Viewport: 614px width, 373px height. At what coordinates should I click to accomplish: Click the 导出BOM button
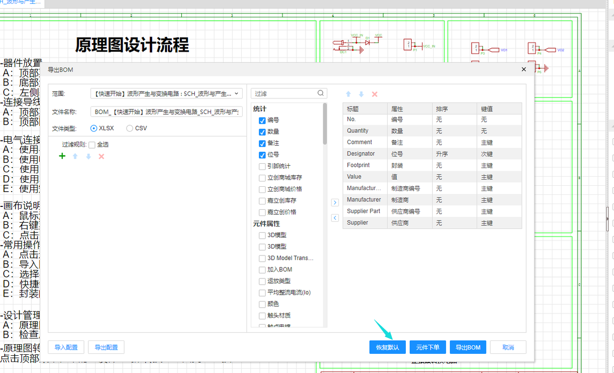[468, 347]
